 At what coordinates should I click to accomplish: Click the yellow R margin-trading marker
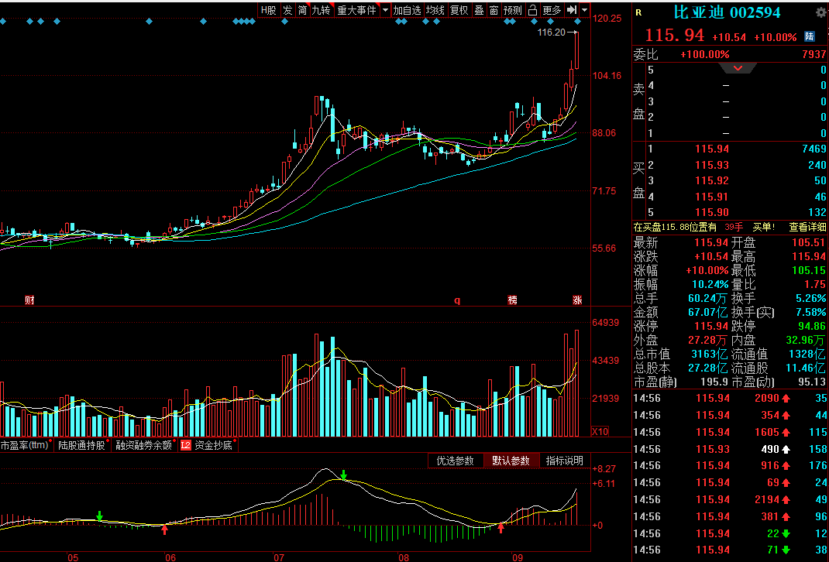pyautogui.click(x=638, y=12)
